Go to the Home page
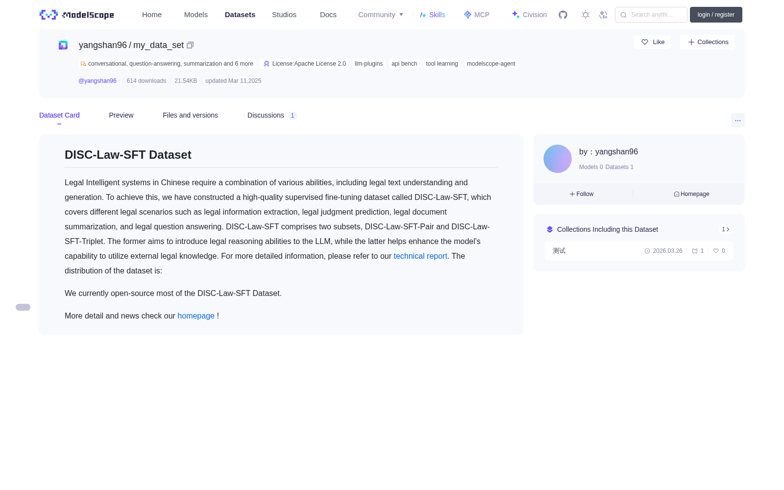This screenshot has height=490, width=784. [152, 15]
